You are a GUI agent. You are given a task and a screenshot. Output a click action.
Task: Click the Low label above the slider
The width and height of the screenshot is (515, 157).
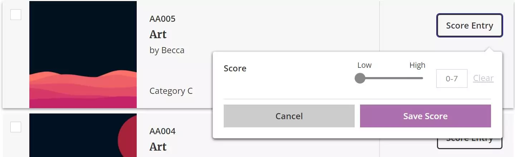pyautogui.click(x=364, y=65)
